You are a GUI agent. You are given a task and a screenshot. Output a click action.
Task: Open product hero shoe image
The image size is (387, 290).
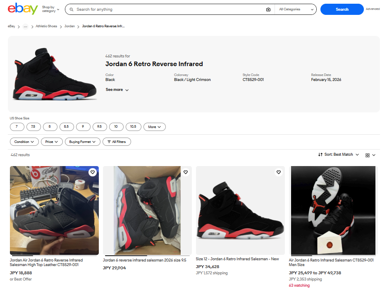click(x=54, y=74)
